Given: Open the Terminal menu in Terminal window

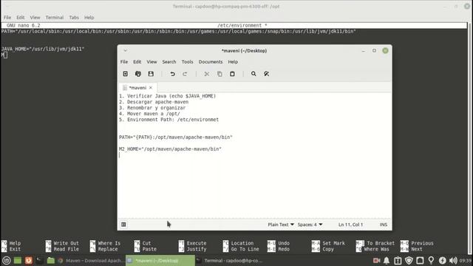Looking at the screenshot, I should (x=55, y=18).
